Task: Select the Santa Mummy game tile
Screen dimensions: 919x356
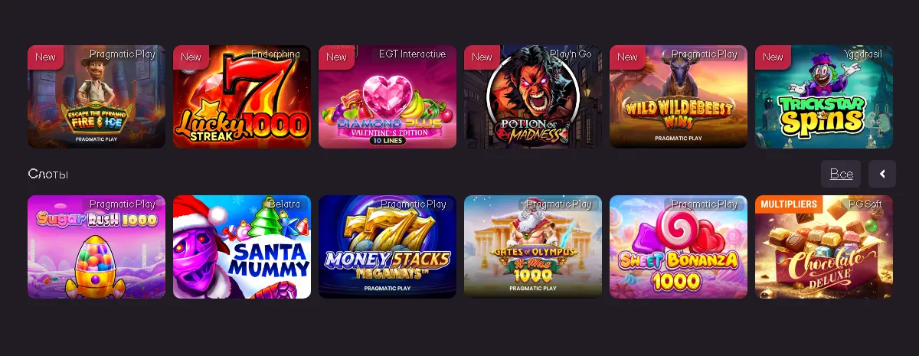Action: pos(242,247)
